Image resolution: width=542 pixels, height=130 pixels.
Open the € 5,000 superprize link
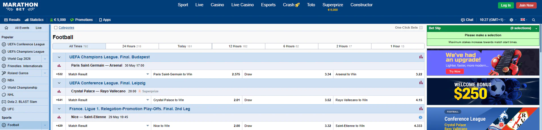tap(58, 20)
